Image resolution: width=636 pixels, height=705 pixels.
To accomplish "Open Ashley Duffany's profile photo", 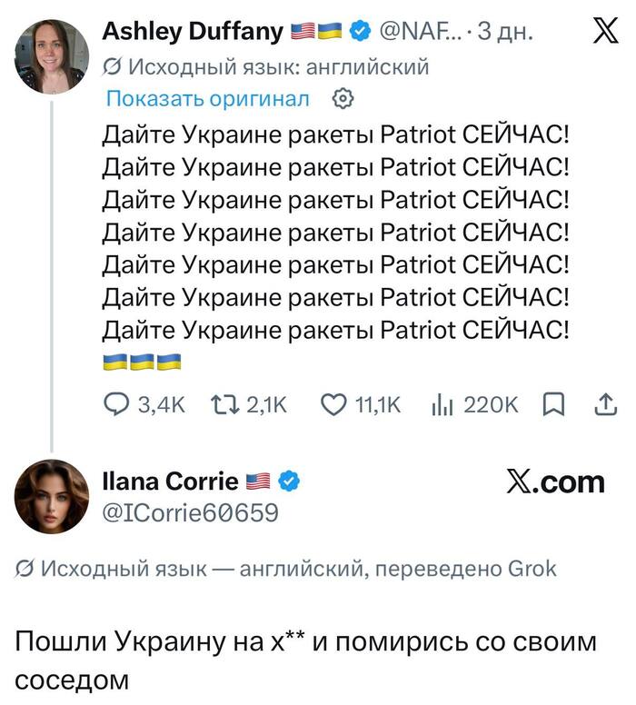I will coord(52,56).
